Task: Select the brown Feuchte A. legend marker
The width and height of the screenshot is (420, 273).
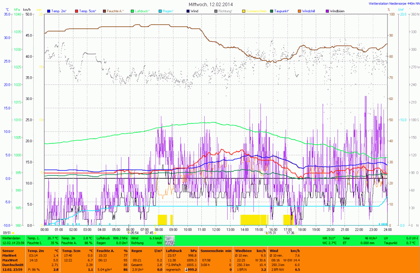Action: point(104,10)
